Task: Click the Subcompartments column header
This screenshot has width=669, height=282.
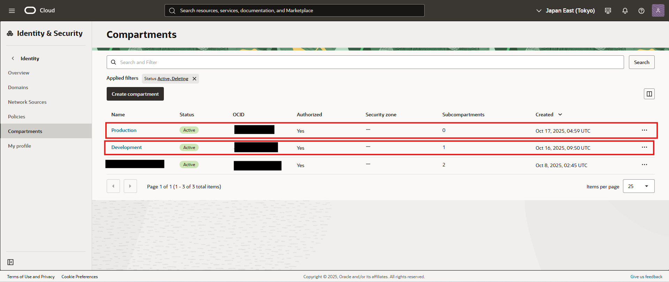Action: pyautogui.click(x=463, y=115)
